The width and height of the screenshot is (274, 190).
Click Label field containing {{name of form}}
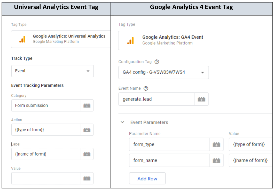point(46,154)
